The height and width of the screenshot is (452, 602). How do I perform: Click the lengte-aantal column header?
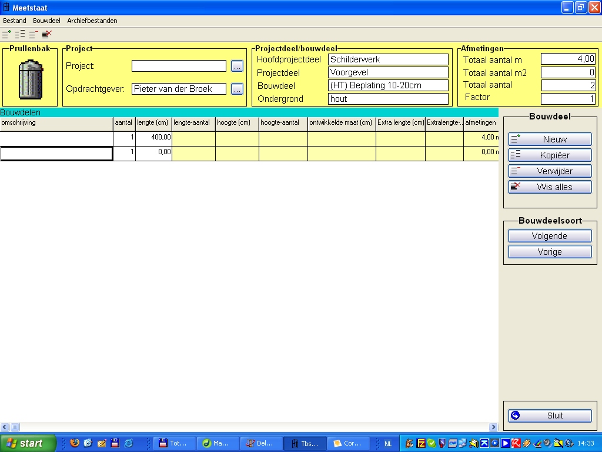coord(193,124)
